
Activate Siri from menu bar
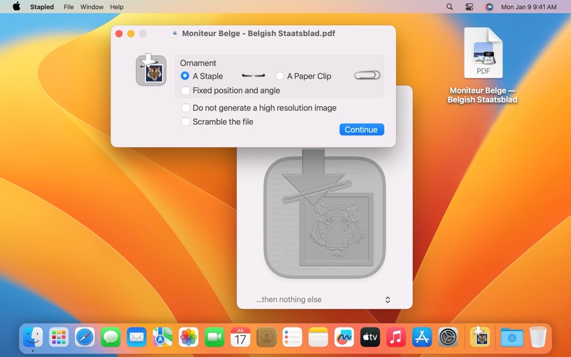click(x=489, y=7)
